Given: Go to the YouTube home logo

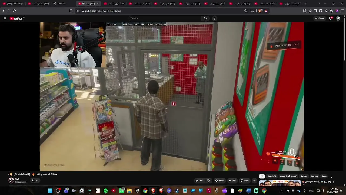Looking at the screenshot, I should click(16, 18).
